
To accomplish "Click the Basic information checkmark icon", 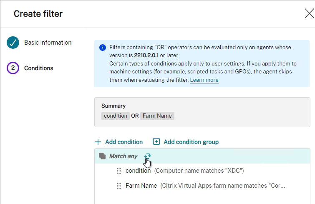I will click(13, 43).
